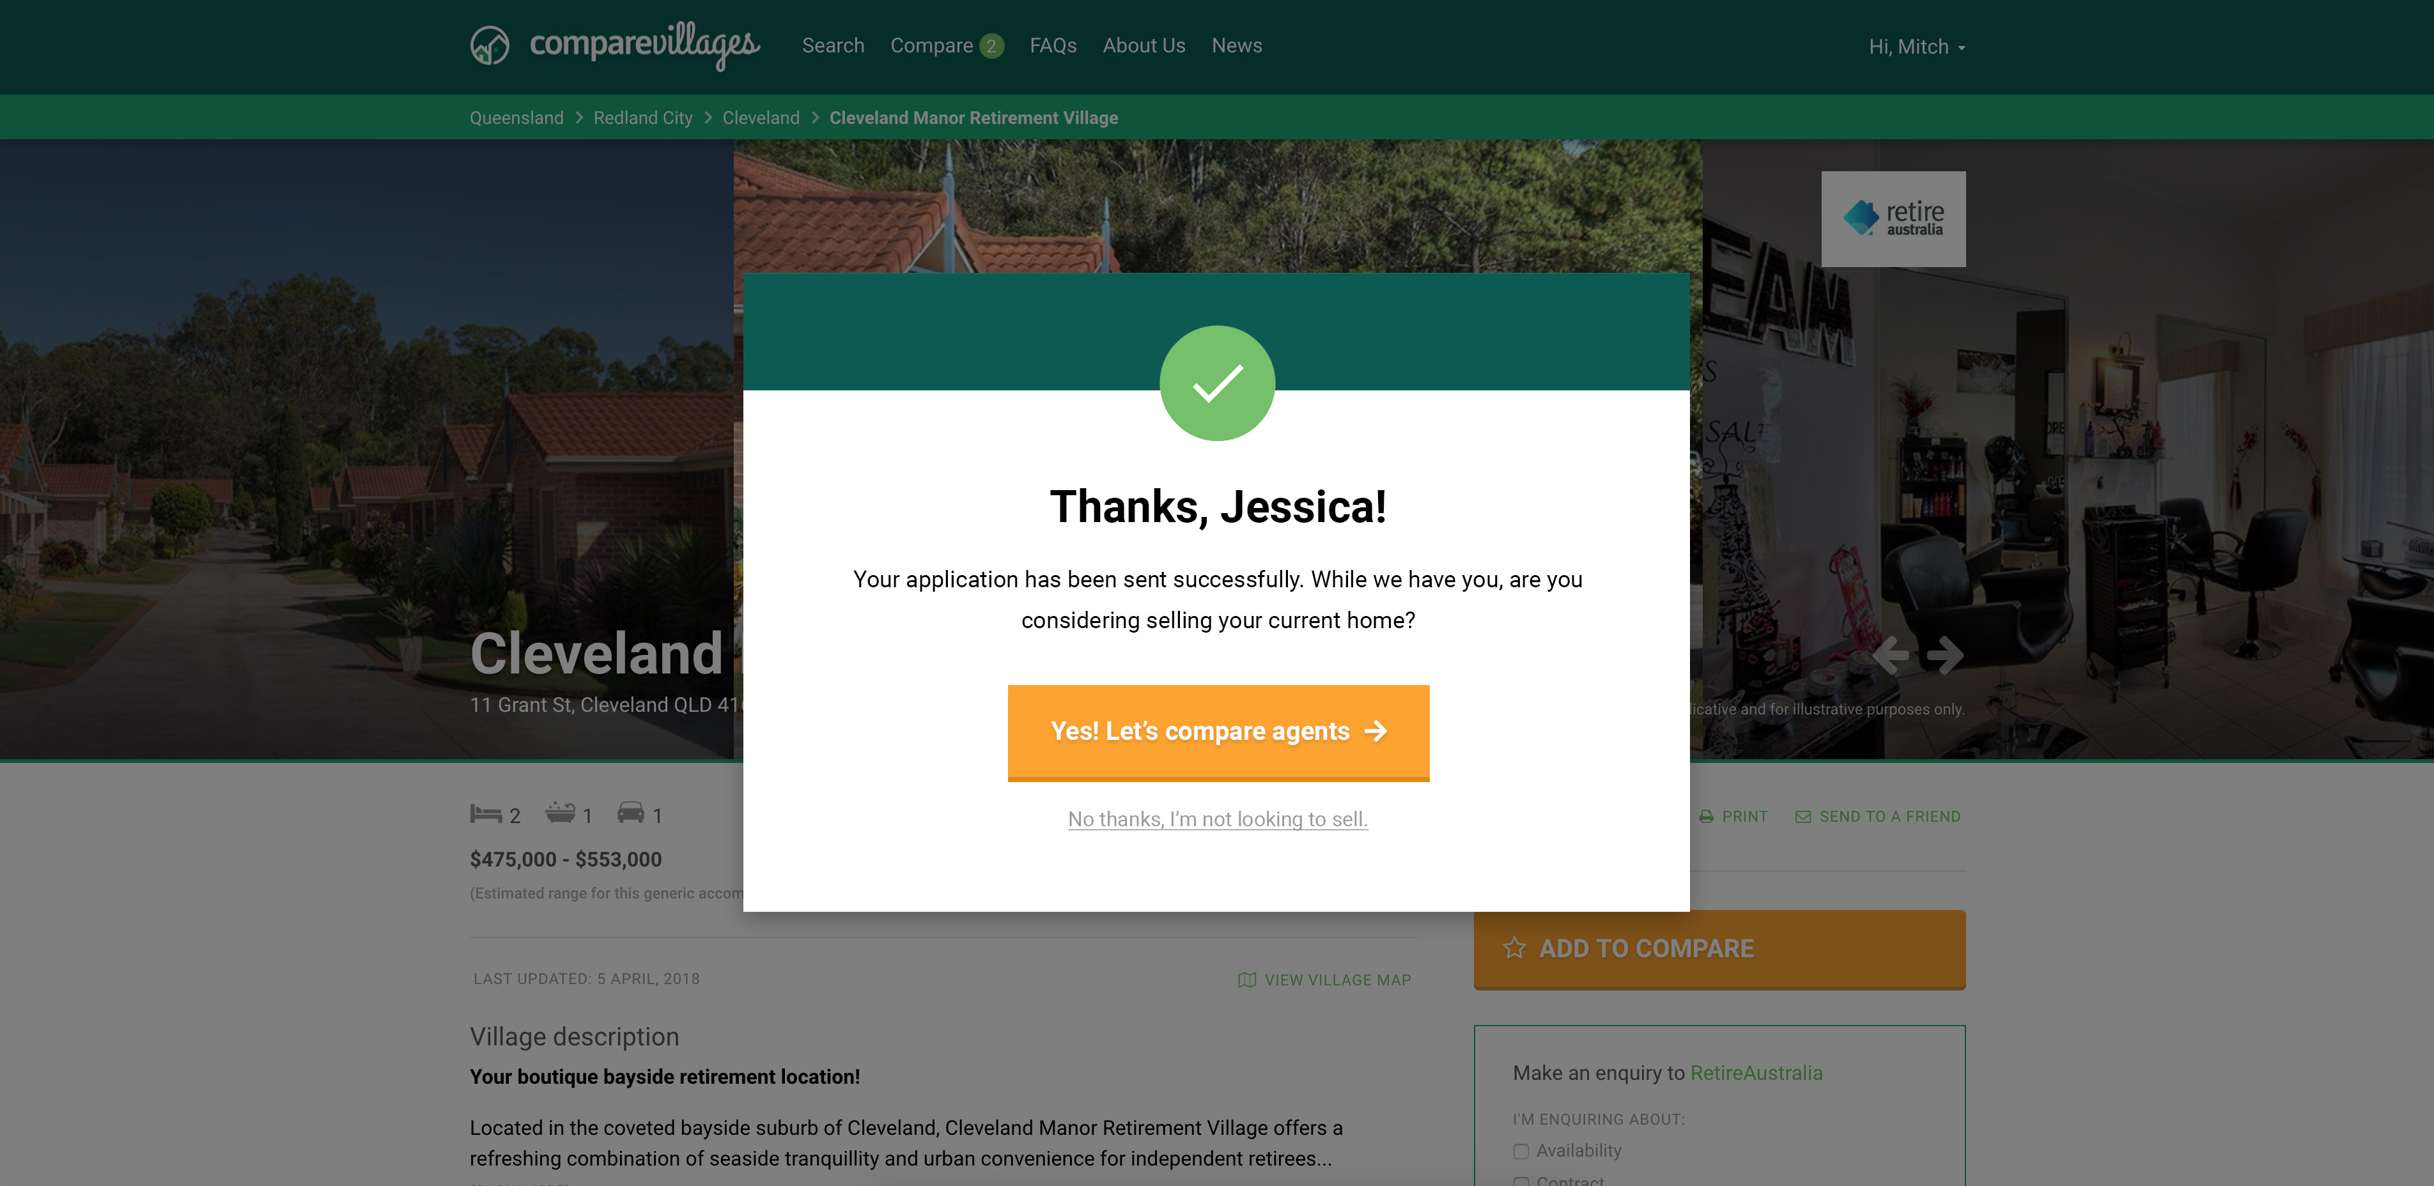Click the Retire Australia logo thumbnail
This screenshot has width=2434, height=1186.
1893,219
